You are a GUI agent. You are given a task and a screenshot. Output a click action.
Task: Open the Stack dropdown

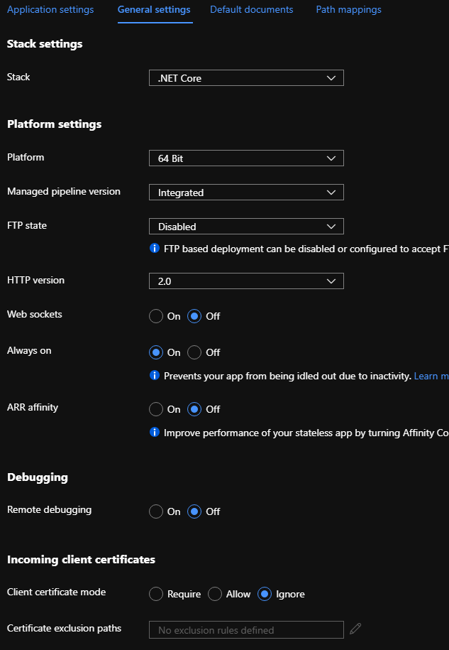(x=245, y=77)
